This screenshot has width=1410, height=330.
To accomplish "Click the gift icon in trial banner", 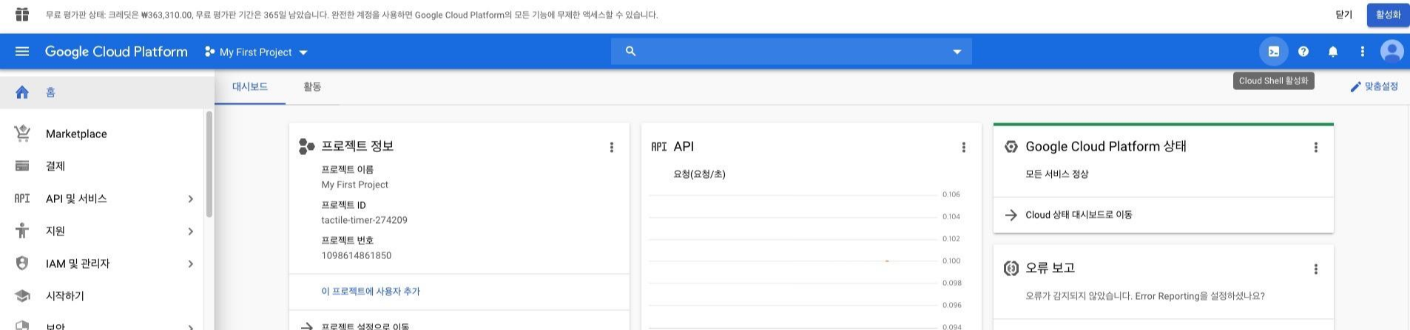I will pos(22,15).
